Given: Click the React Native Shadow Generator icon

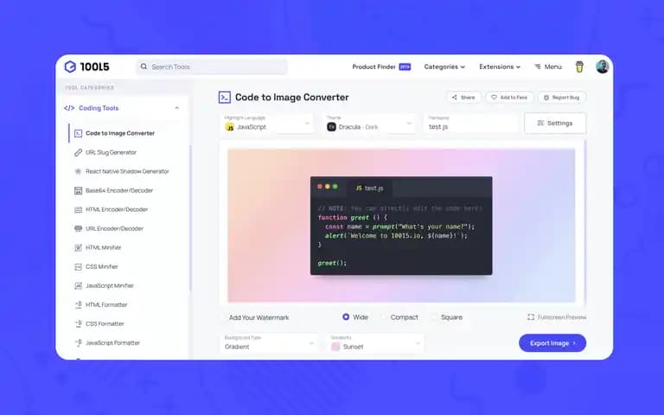Looking at the screenshot, I should pos(79,171).
